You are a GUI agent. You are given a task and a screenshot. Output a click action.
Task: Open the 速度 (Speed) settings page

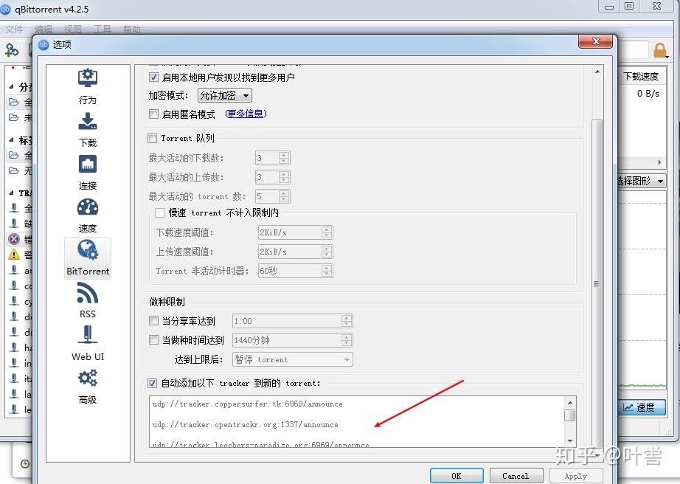tap(88, 215)
